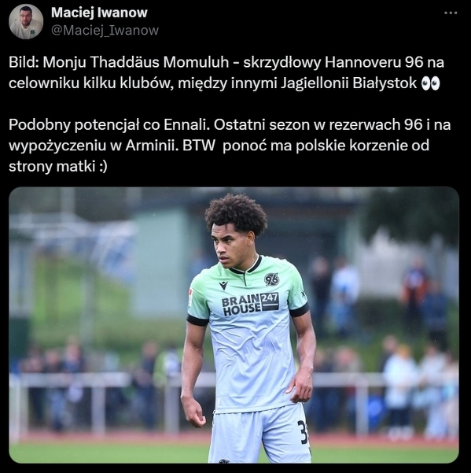Click the BRAINHOUSE 247 sponsor logo
The height and width of the screenshot is (473, 471).
tap(250, 304)
